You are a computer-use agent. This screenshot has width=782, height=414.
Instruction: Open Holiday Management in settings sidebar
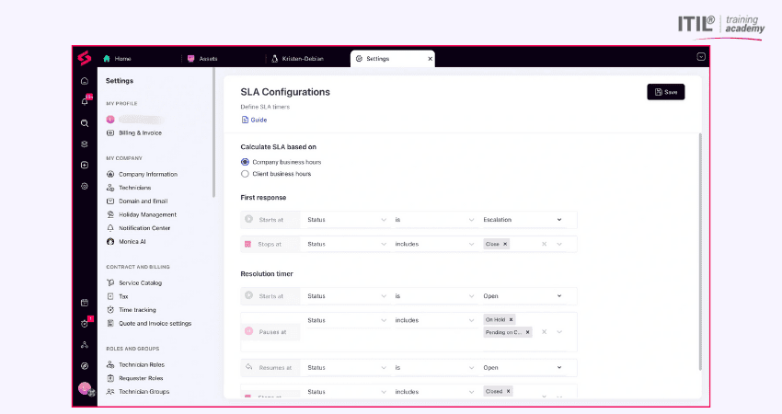[x=147, y=214]
